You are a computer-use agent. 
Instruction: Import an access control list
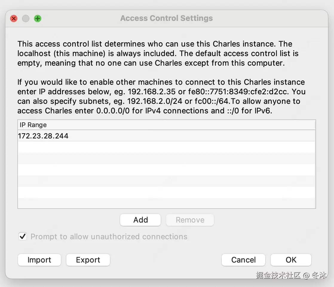click(x=39, y=260)
